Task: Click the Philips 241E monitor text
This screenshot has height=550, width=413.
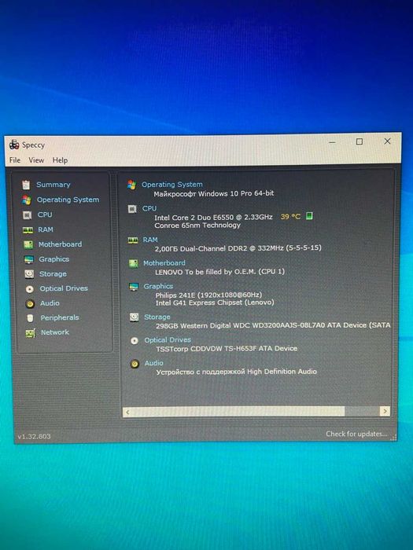Action: pyautogui.click(x=208, y=295)
